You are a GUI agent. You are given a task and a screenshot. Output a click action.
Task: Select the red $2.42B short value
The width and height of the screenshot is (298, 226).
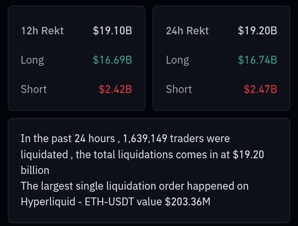click(115, 89)
